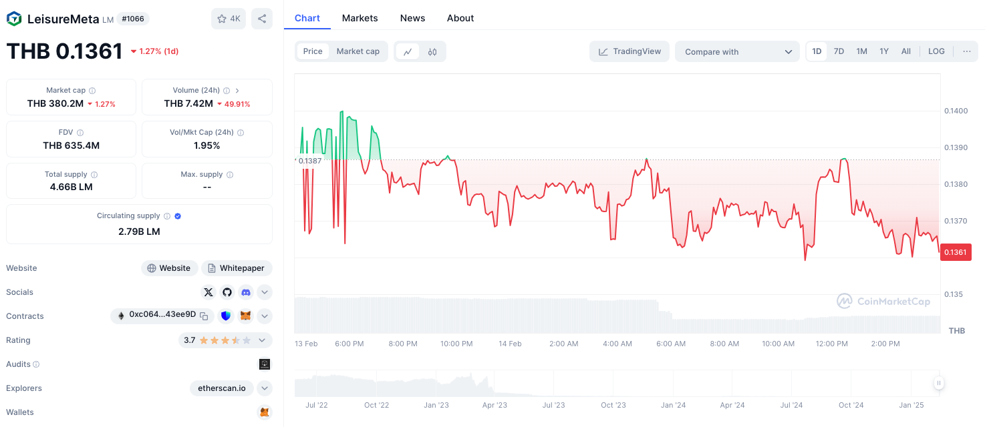Select the Market cap chart toggle

click(358, 51)
